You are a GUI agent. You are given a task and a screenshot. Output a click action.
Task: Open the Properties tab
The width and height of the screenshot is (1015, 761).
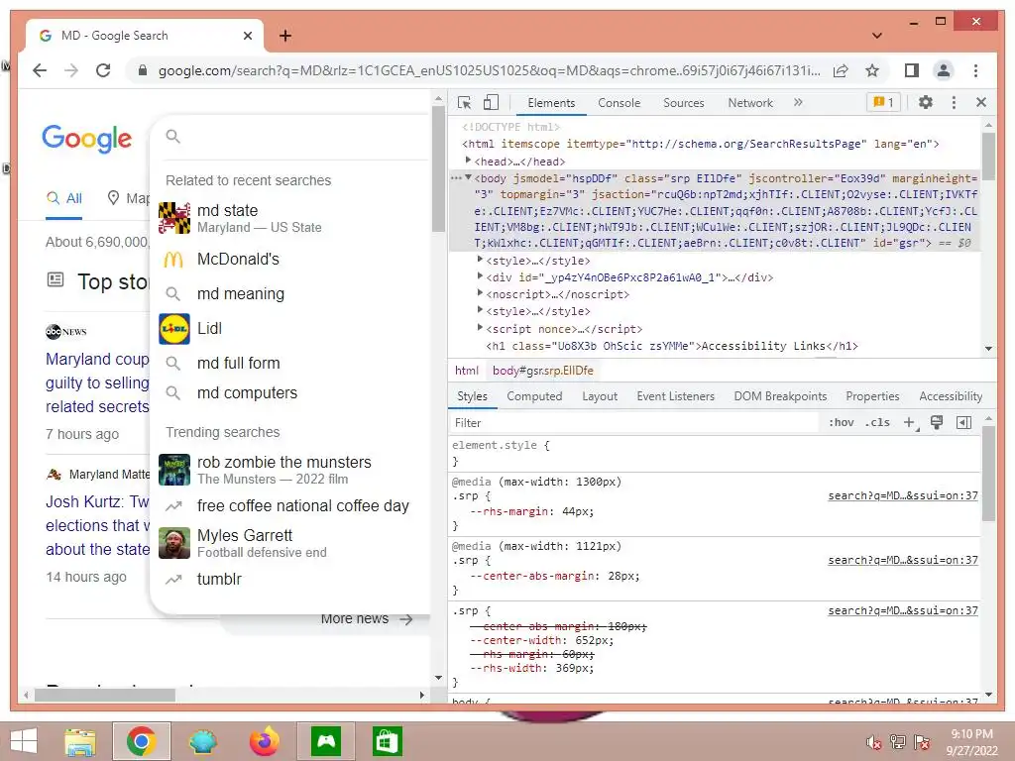pos(872,396)
